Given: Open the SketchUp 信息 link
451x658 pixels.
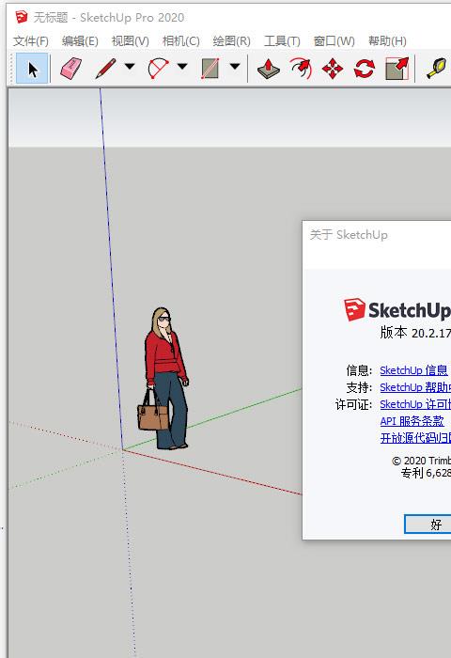Looking at the screenshot, I should coord(414,370).
